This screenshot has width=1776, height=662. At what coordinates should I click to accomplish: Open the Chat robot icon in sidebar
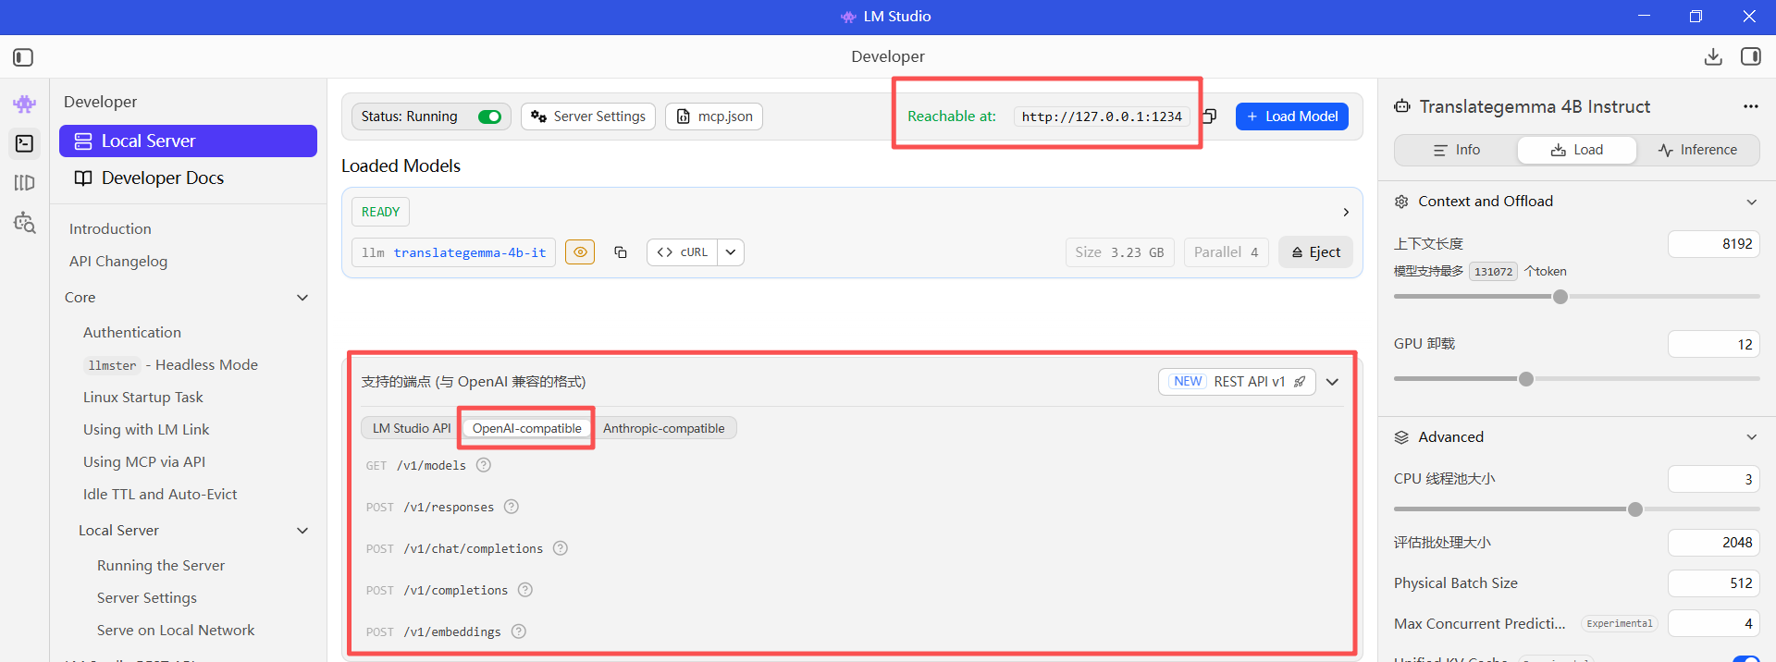pos(25,104)
